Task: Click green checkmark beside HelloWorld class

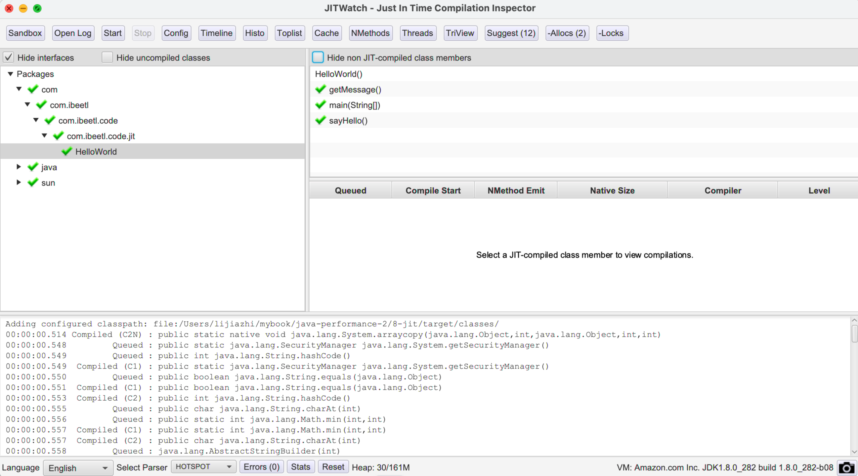Action: (66, 151)
